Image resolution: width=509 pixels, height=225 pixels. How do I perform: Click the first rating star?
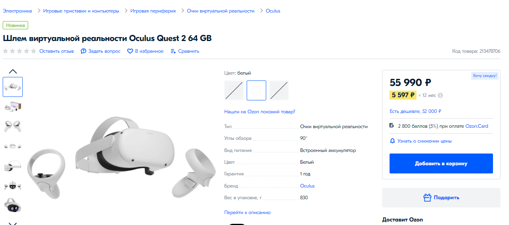(x=5, y=51)
